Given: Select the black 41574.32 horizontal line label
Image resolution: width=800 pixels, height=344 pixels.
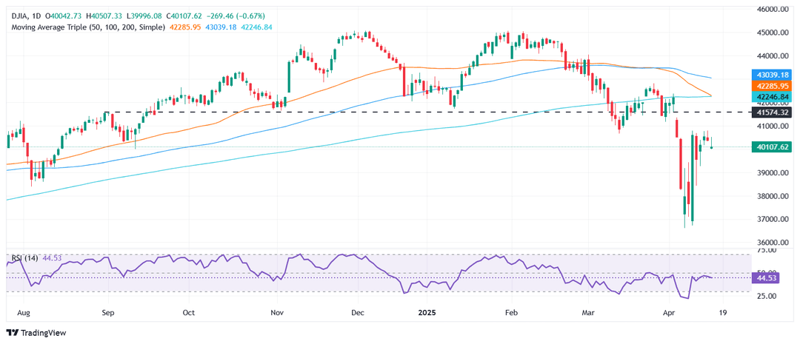Looking at the screenshot, I should point(773,112).
